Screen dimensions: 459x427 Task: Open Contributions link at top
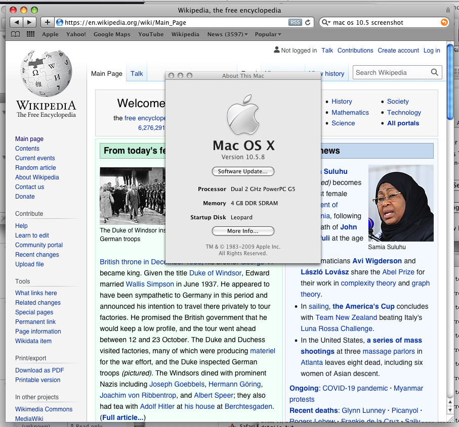tap(355, 50)
